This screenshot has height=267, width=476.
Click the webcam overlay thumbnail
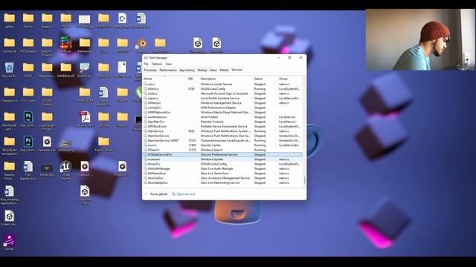(x=419, y=39)
